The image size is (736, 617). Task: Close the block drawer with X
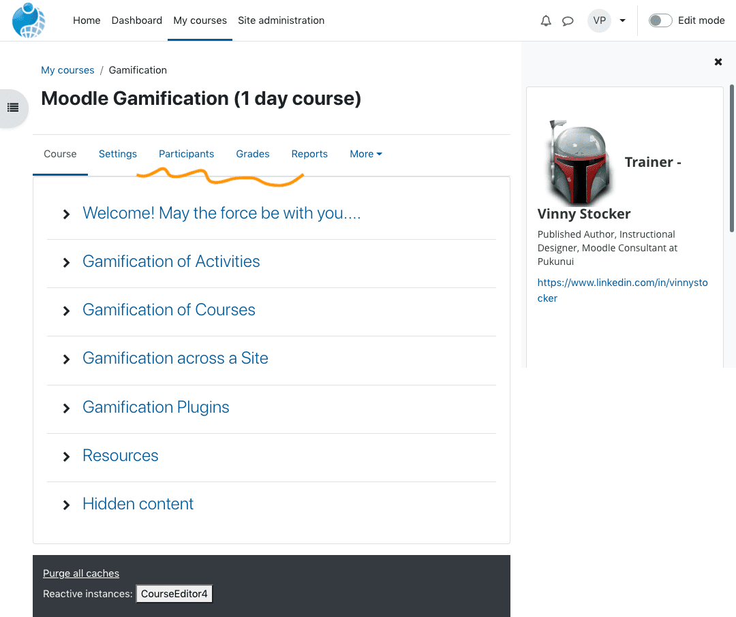[x=718, y=61]
